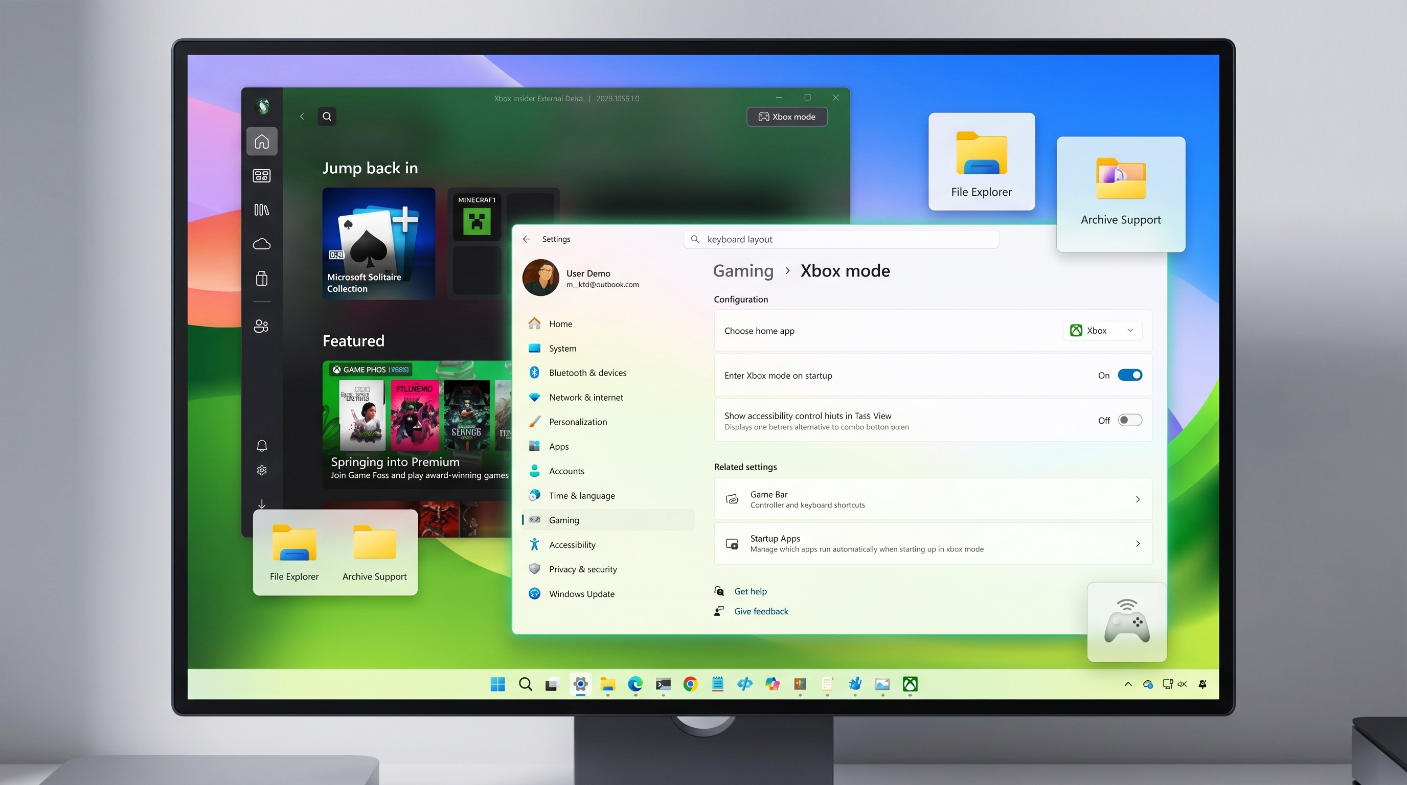Select Gaming in Settings navigation
The image size is (1407, 785).
608,520
